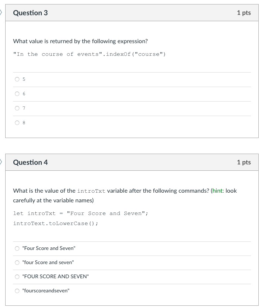Screen dimensions: 271x308
Task: Select "fourscoreandseven" answer
Action: [x=17, y=291]
